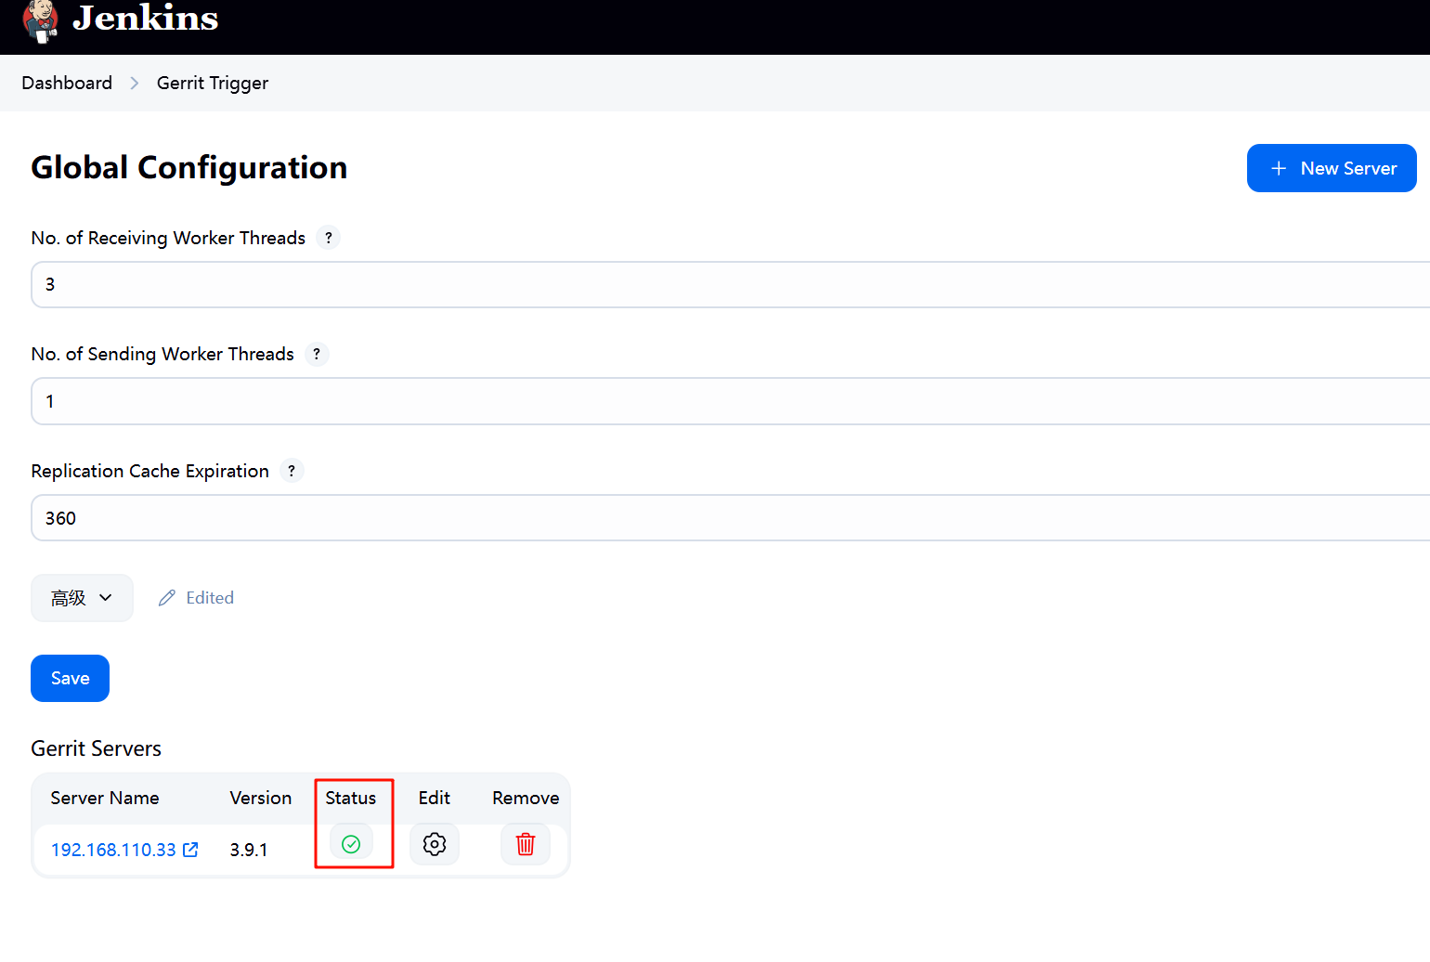Image resolution: width=1430 pixels, height=962 pixels.
Task: Click the Jenkins butler logo
Action: 41,21
